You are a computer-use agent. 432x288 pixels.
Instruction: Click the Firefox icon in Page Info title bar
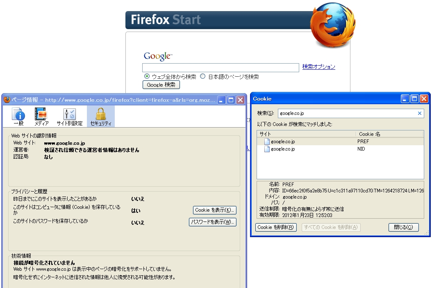click(7, 100)
